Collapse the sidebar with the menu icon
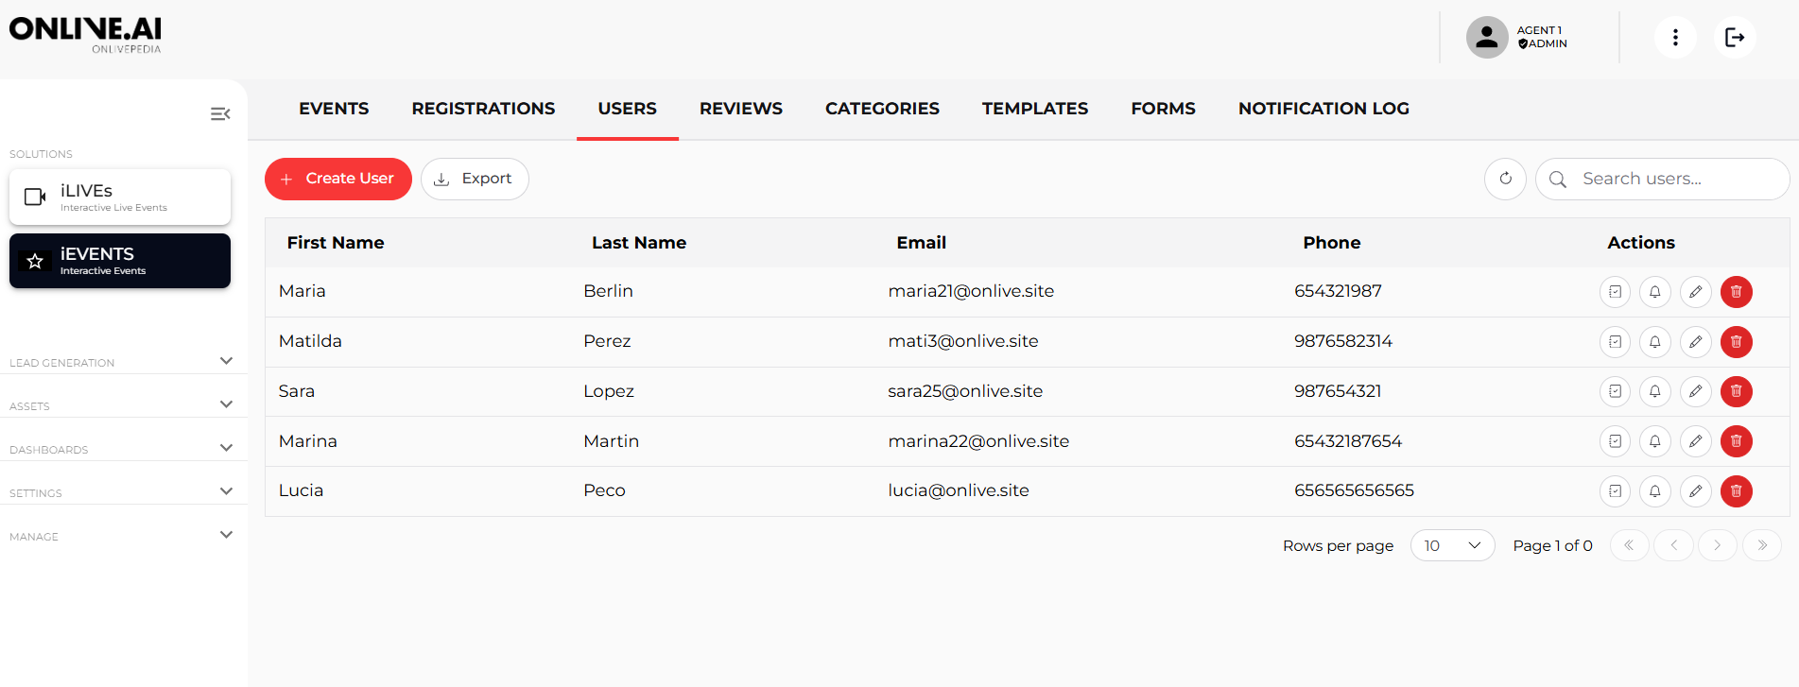Screen dimensions: 1799x687 pyautogui.click(x=220, y=114)
